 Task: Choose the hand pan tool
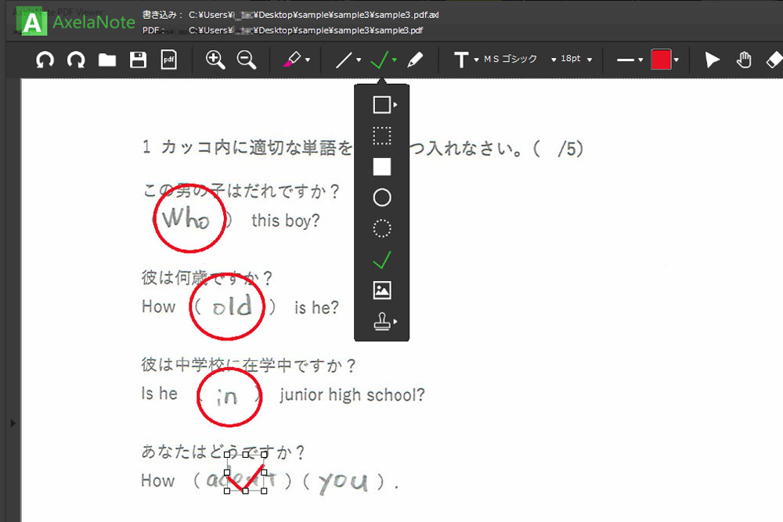click(744, 60)
